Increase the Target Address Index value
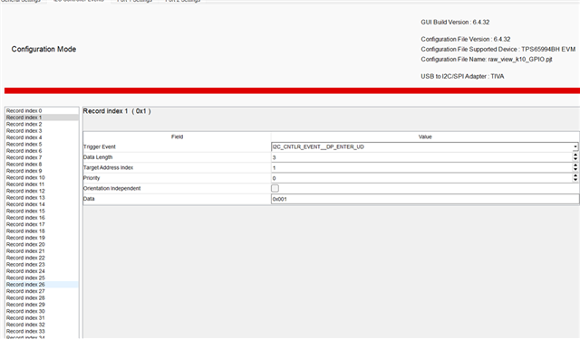 (x=575, y=165)
